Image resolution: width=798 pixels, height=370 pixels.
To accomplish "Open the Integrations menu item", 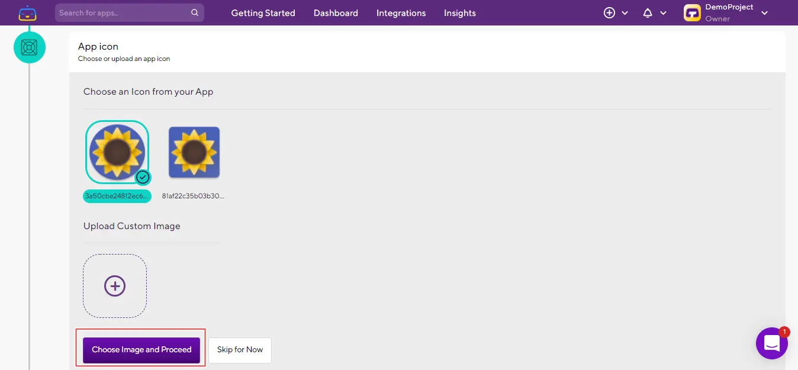I will pos(401,13).
